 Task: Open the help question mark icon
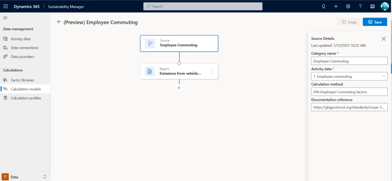click(x=360, y=7)
